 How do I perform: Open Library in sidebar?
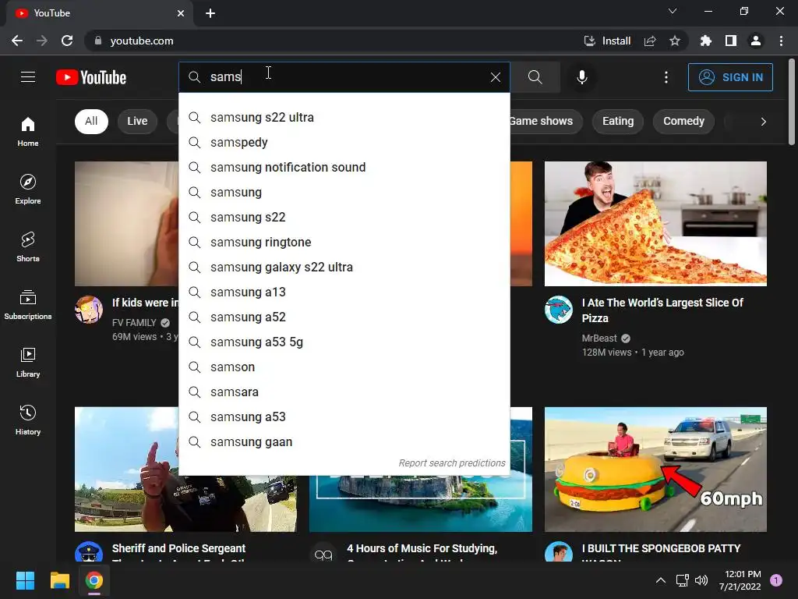click(x=28, y=362)
